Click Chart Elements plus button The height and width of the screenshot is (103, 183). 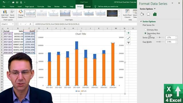click(x=128, y=33)
